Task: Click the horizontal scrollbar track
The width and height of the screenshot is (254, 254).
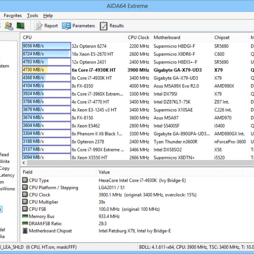Action: coord(140,163)
